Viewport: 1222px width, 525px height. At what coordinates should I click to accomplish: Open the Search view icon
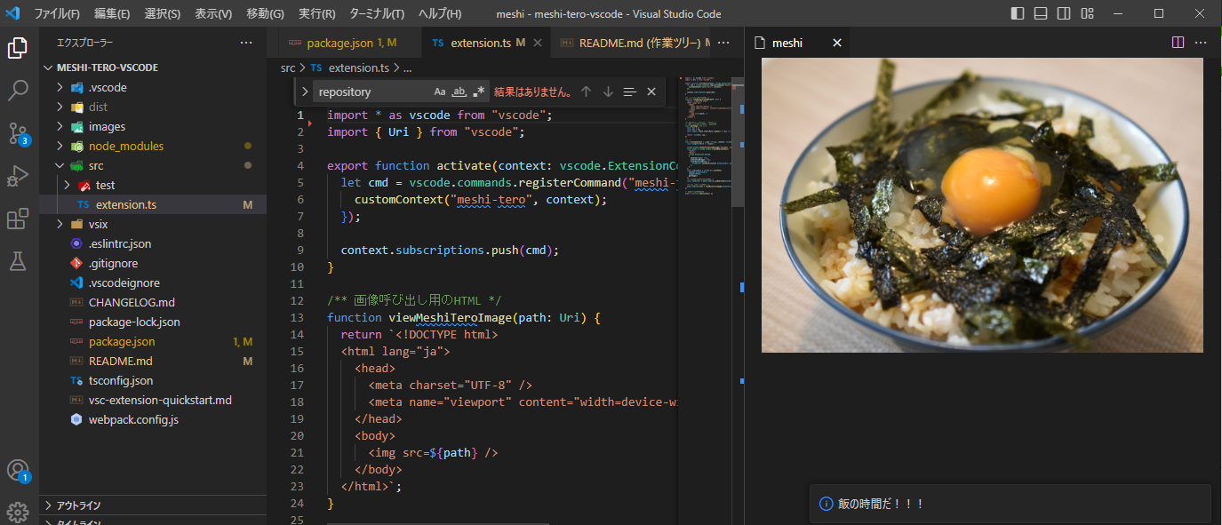[18, 91]
